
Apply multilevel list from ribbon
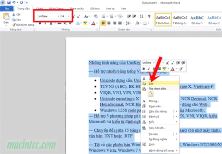click(120, 17)
